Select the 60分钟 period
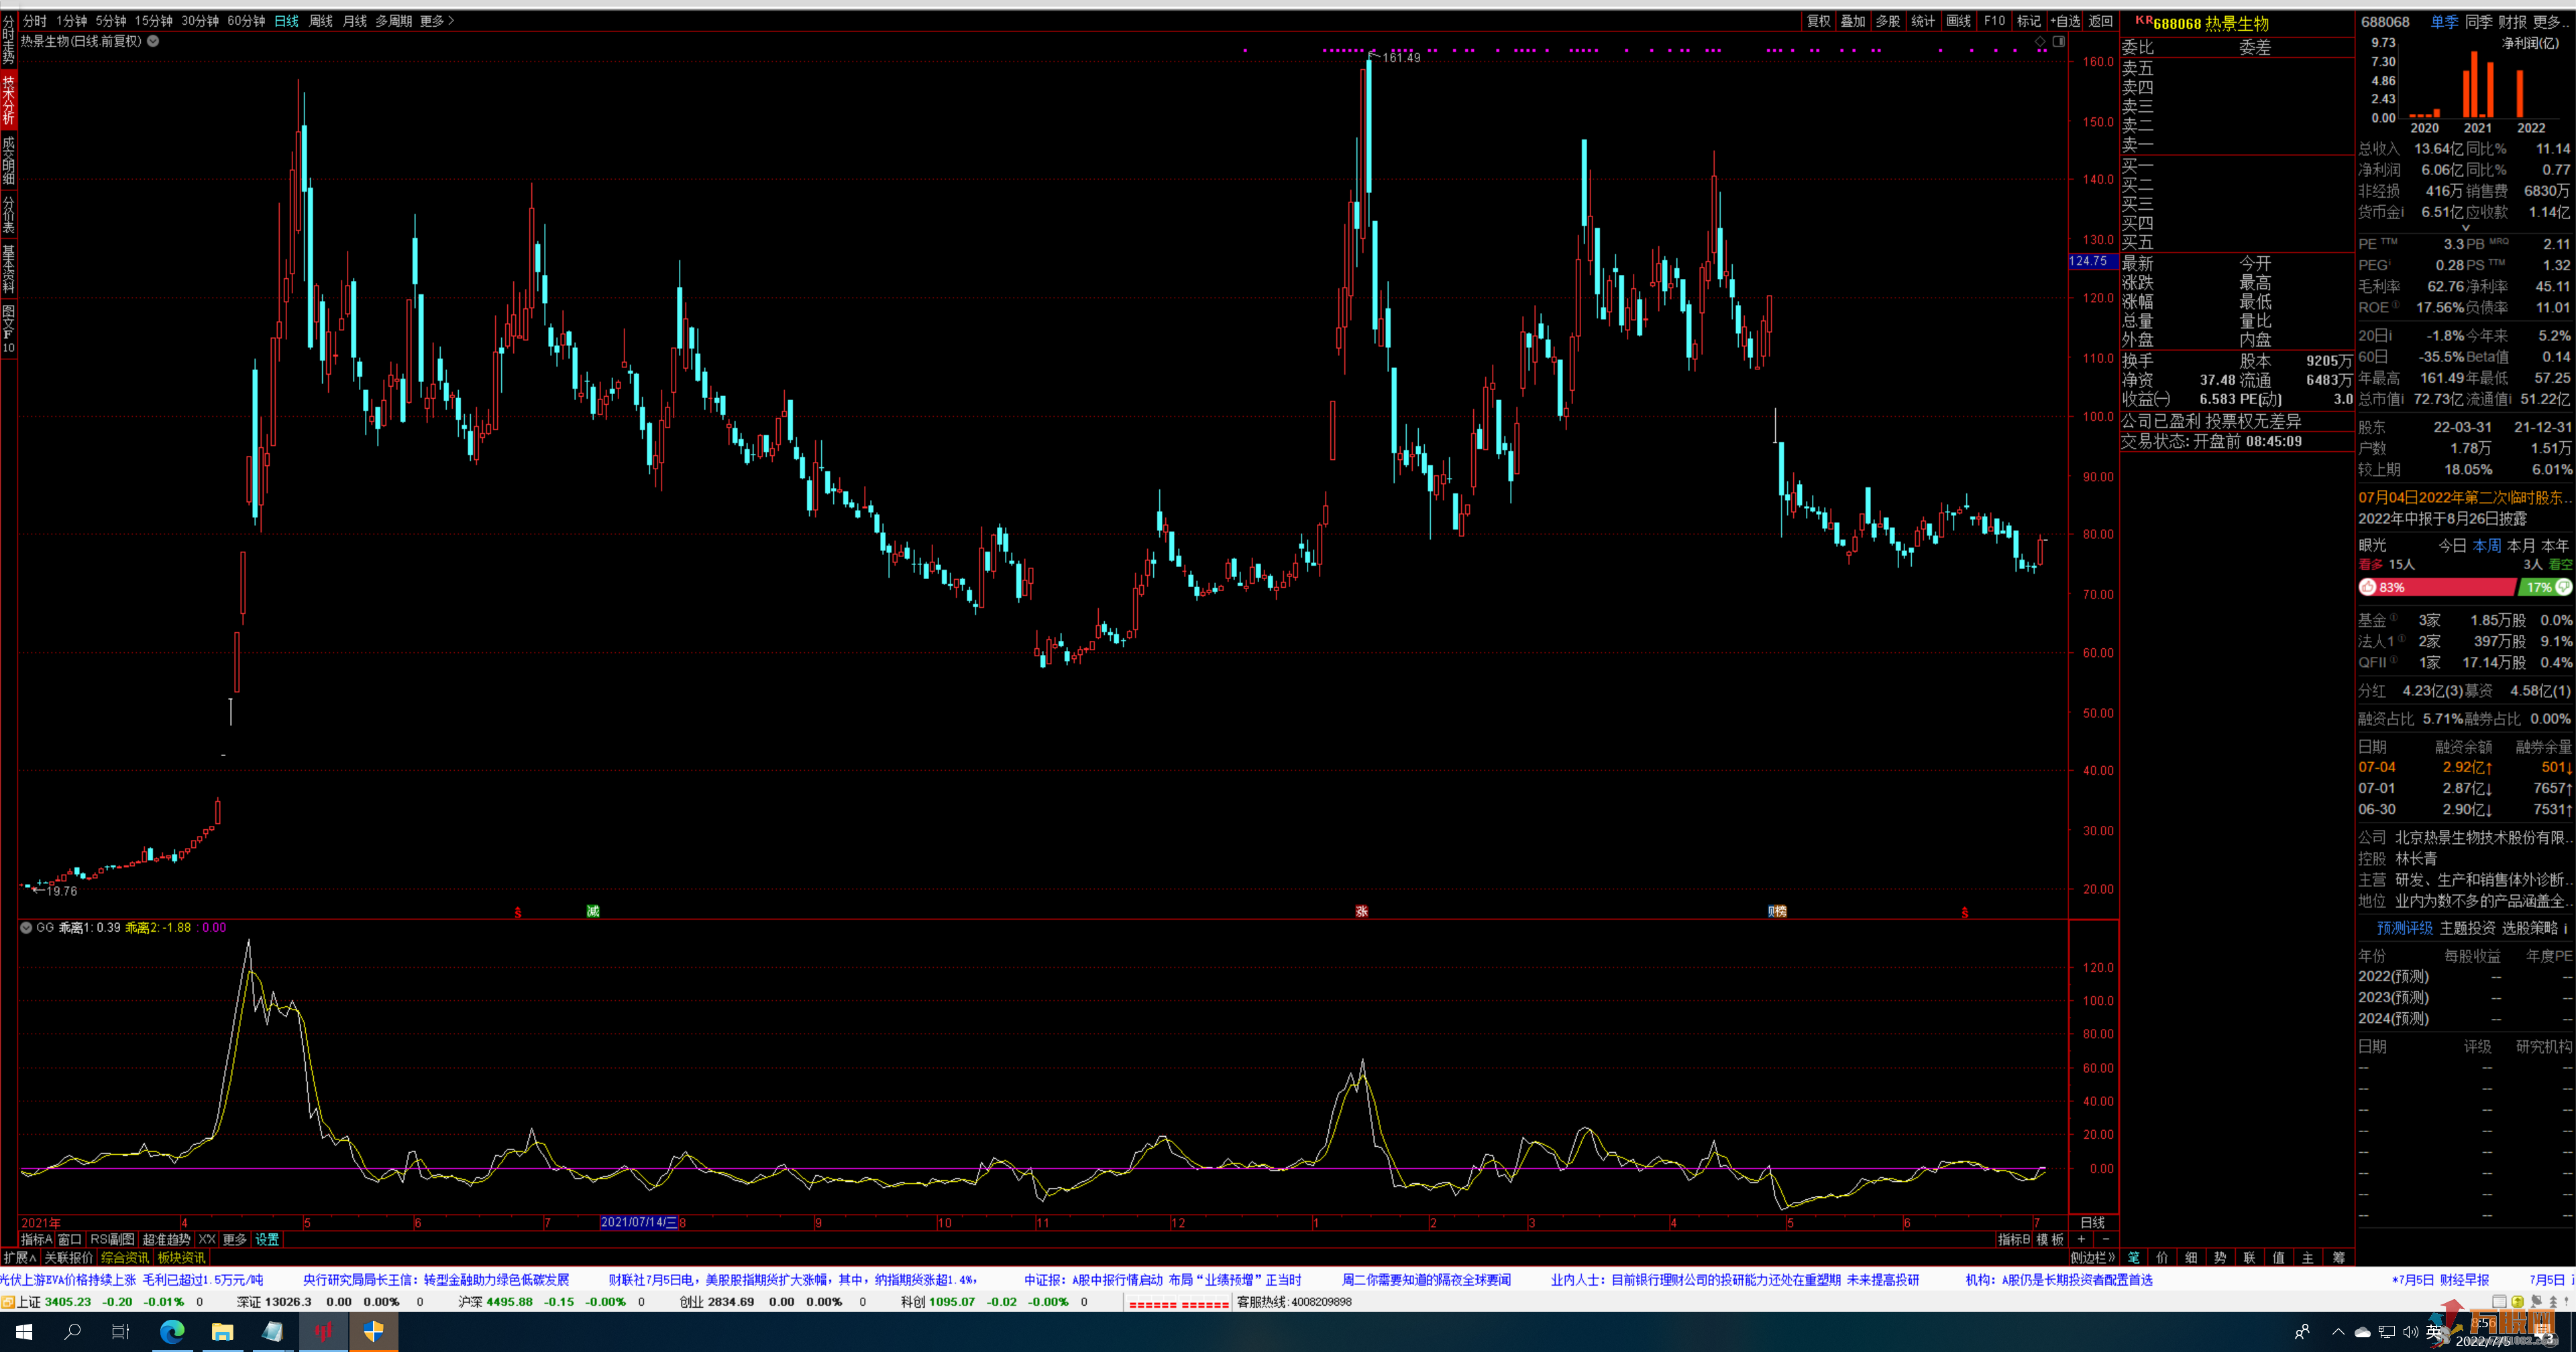Image resolution: width=2576 pixels, height=1352 pixels. point(246,20)
